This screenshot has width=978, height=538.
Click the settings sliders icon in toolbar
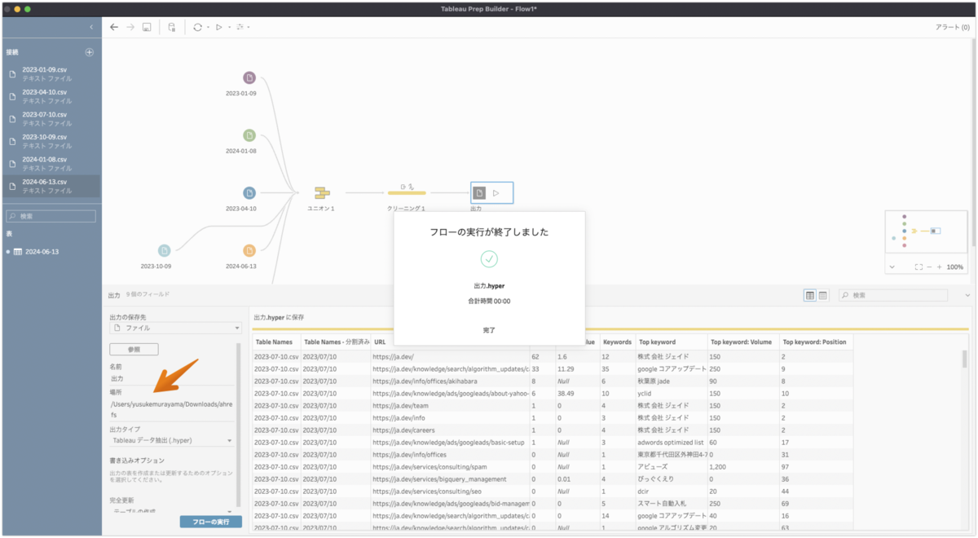pyautogui.click(x=240, y=27)
